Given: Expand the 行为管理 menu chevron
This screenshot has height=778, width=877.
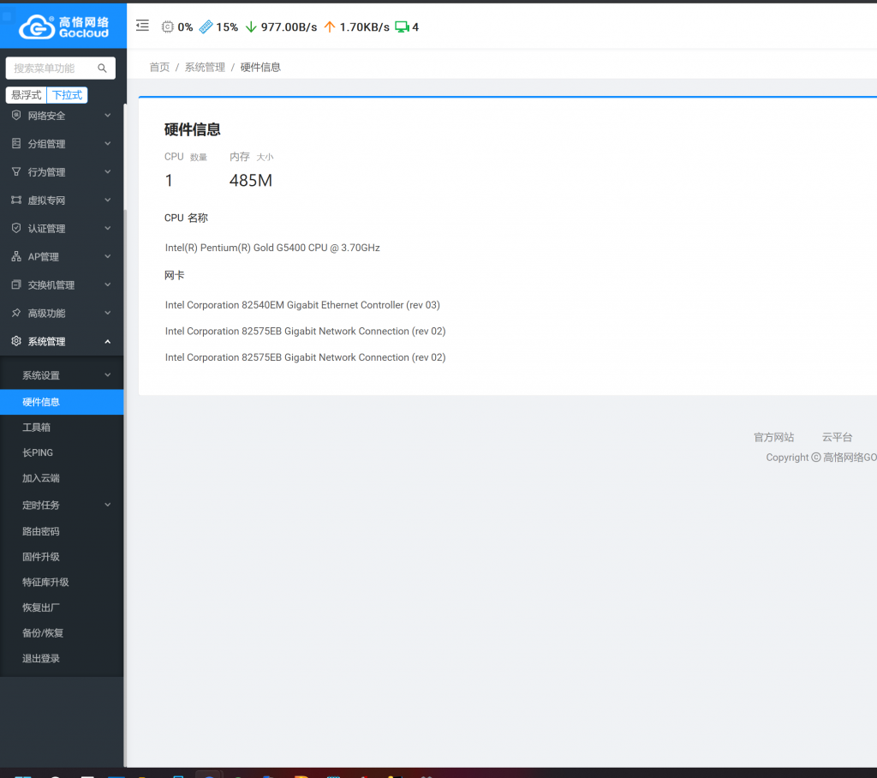Looking at the screenshot, I should coord(107,172).
